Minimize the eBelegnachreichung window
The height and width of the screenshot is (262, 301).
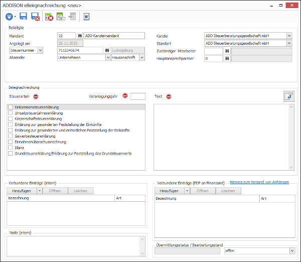click(271, 6)
